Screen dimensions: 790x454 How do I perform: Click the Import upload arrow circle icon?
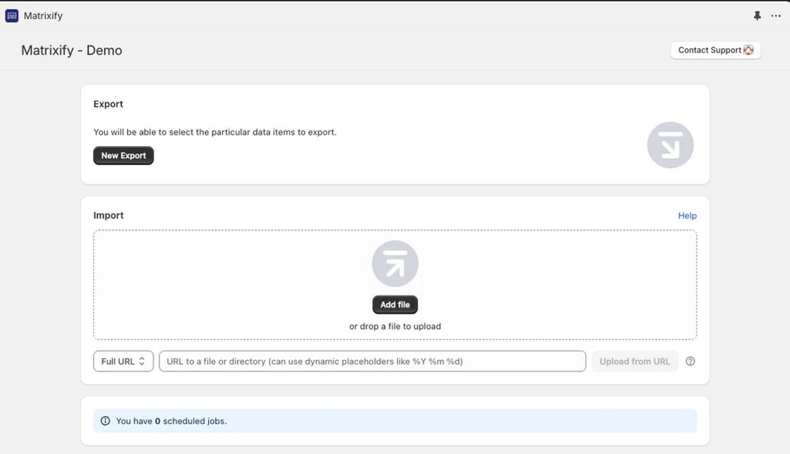click(395, 264)
